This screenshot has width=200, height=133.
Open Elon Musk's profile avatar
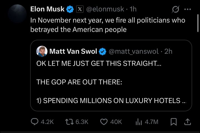[17, 14]
